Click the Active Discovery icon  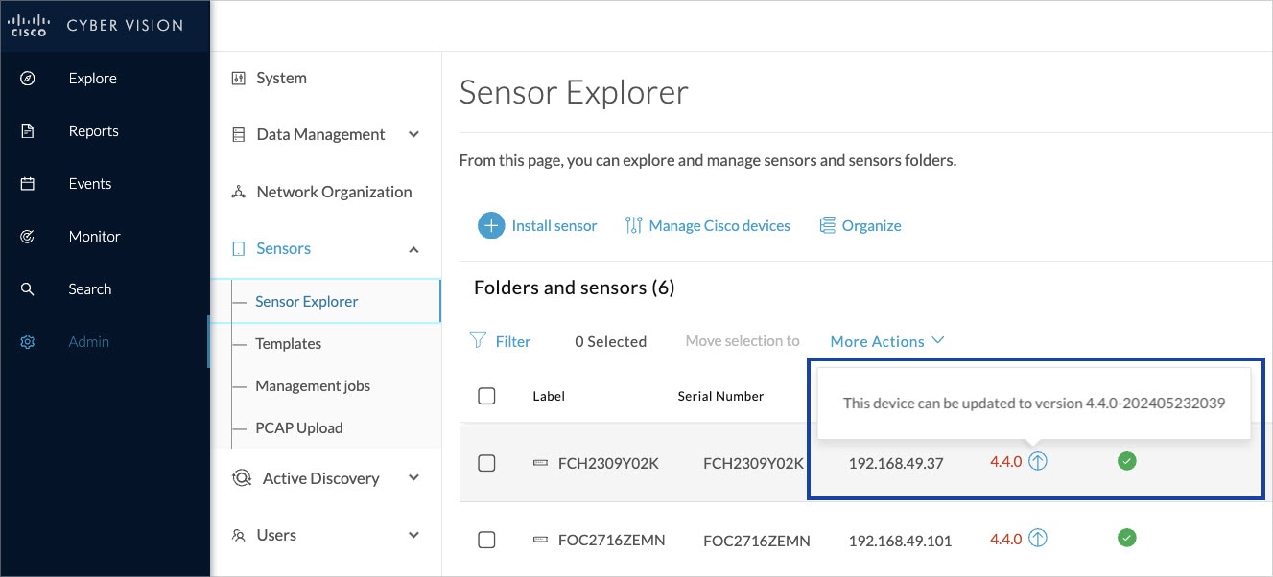coord(242,478)
